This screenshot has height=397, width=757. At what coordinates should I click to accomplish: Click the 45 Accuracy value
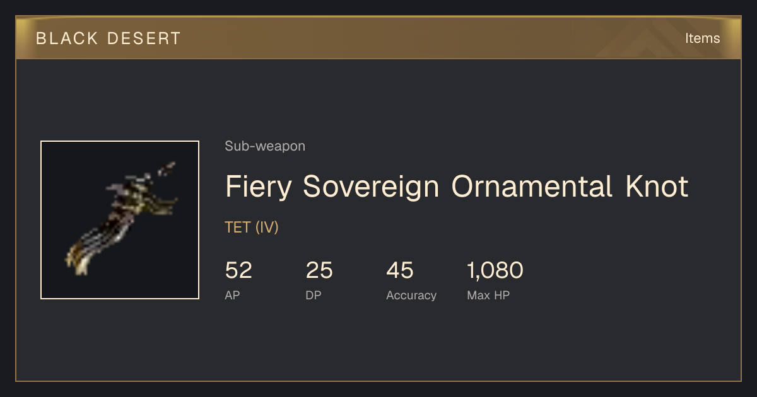400,270
